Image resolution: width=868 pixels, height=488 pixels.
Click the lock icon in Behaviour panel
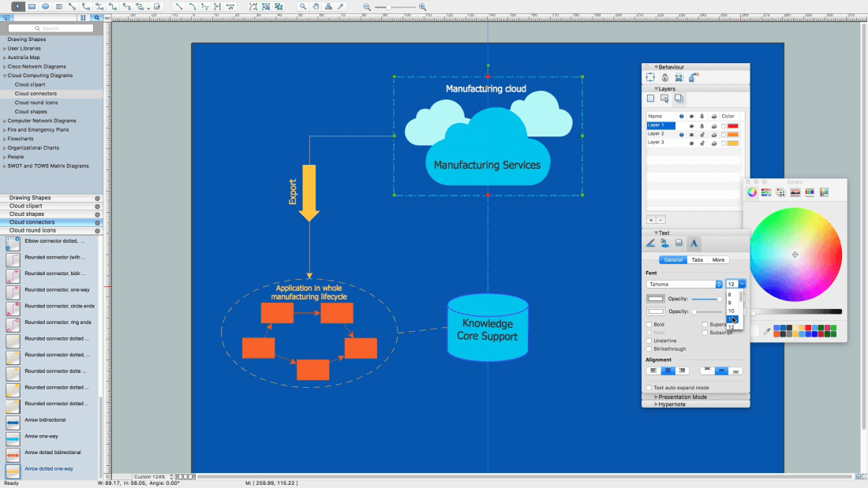[664, 77]
